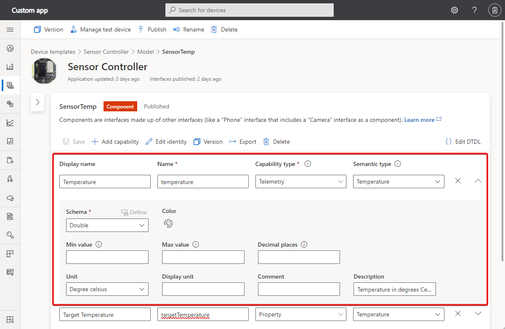This screenshot has height=329, width=505.
Task: Open Edge manifests sidebar icon
Action: coord(10,104)
